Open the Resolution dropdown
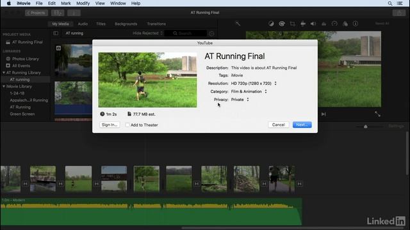 (254, 84)
